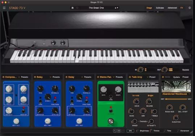Toggle Twin Amp power icon
195x136 pixels.
click(x=130, y=77)
